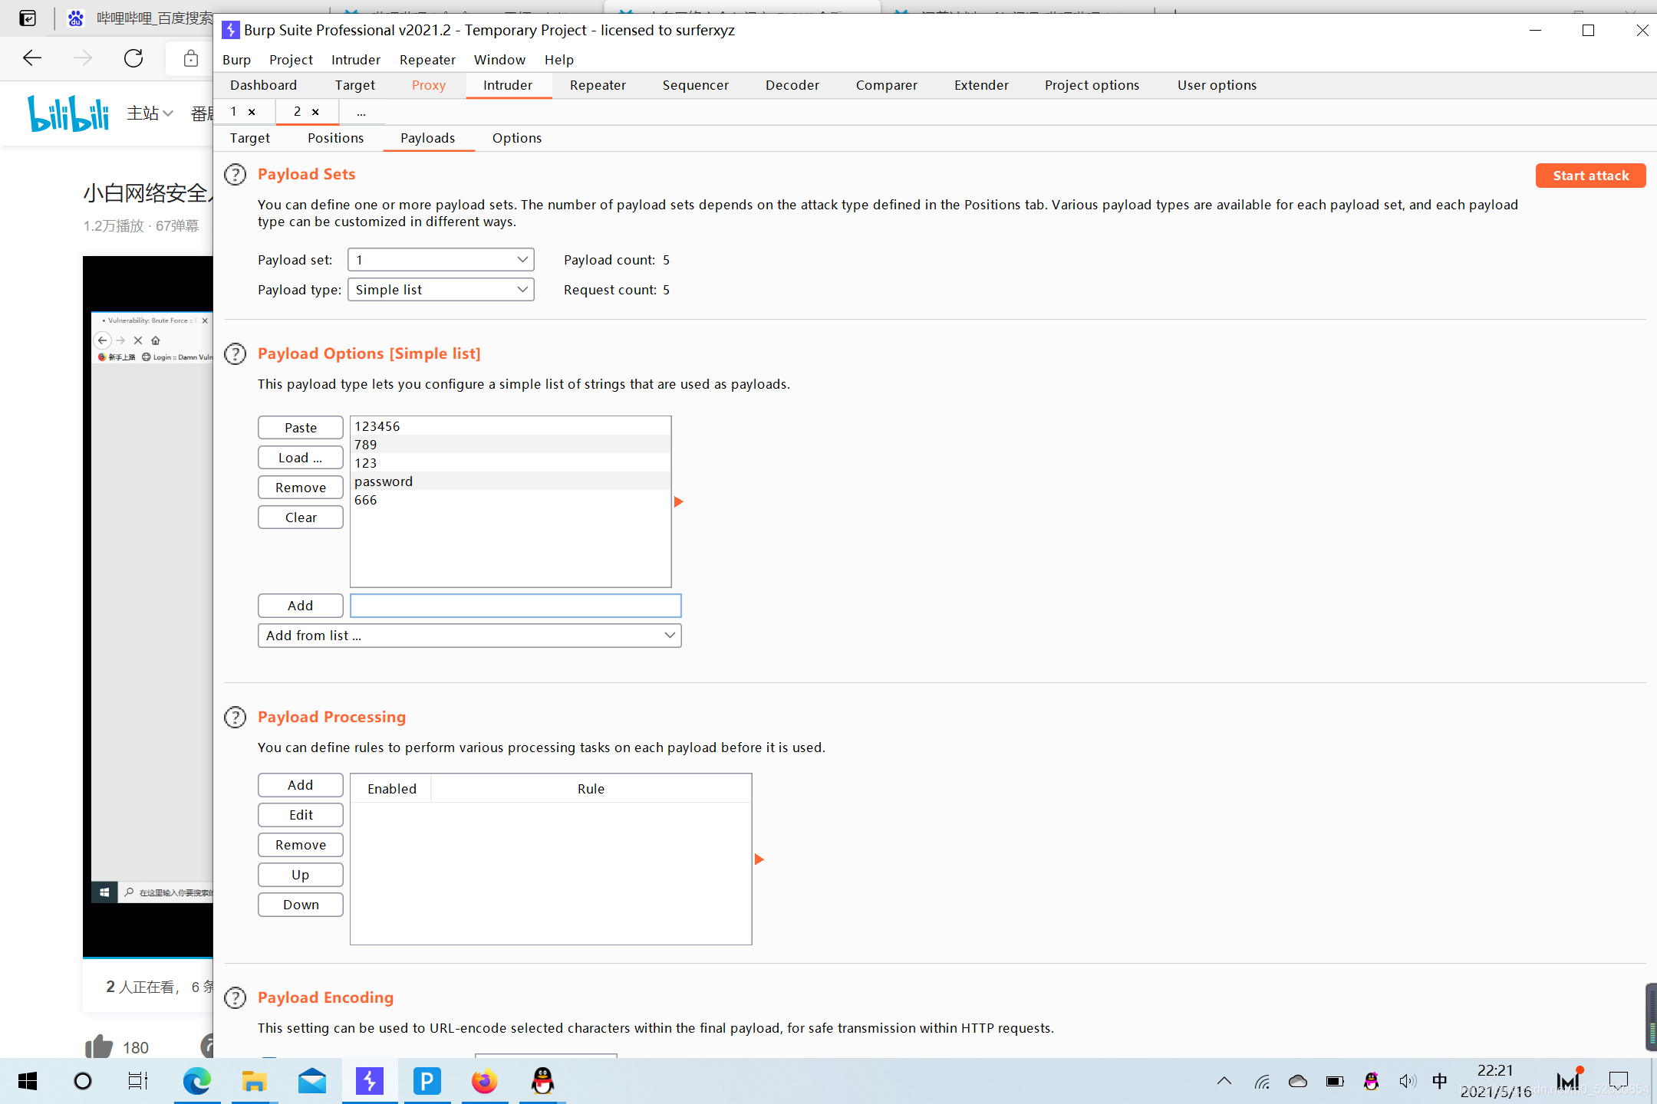Click the QQ penguin taskbar icon
The height and width of the screenshot is (1104, 1657).
pos(542,1081)
